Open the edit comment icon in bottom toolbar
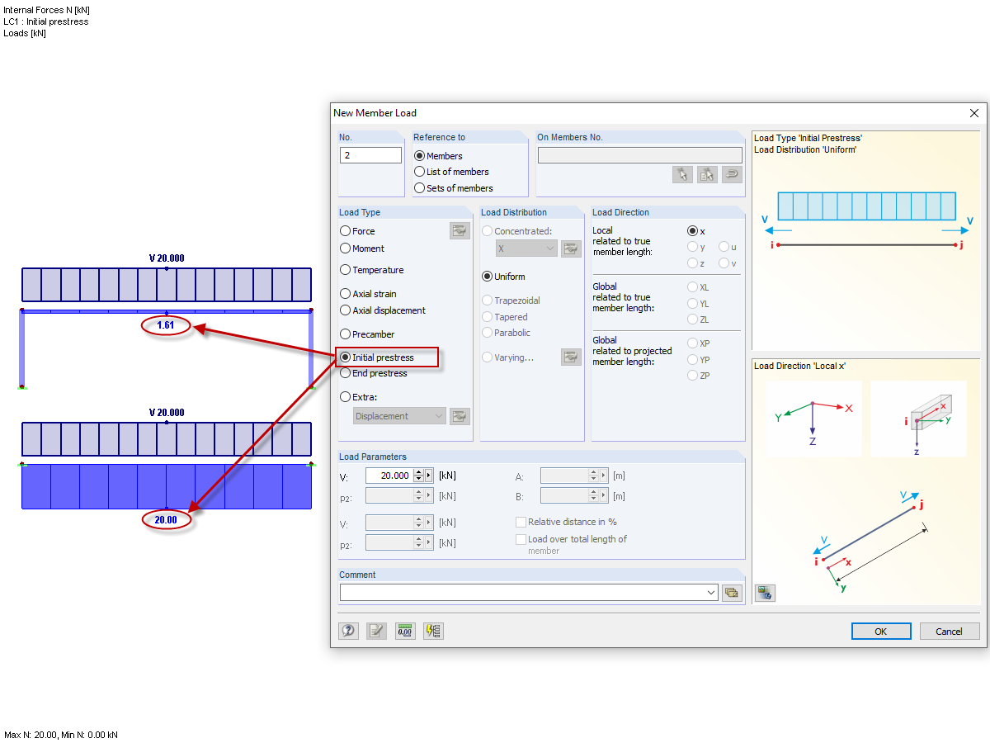The height and width of the screenshot is (743, 990). tap(377, 631)
